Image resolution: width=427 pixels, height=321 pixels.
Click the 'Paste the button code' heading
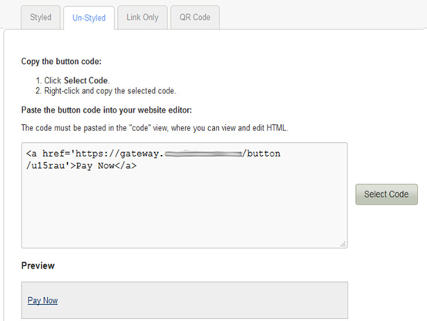(106, 110)
